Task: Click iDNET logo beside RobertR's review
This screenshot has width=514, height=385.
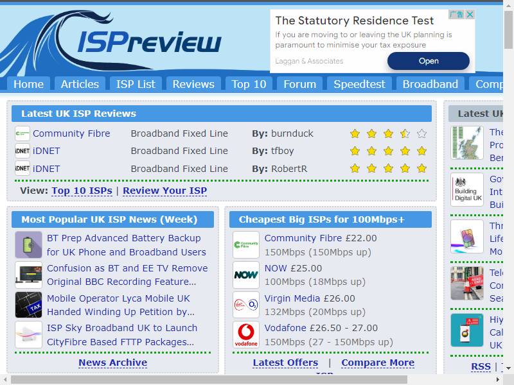Action: click(x=22, y=169)
